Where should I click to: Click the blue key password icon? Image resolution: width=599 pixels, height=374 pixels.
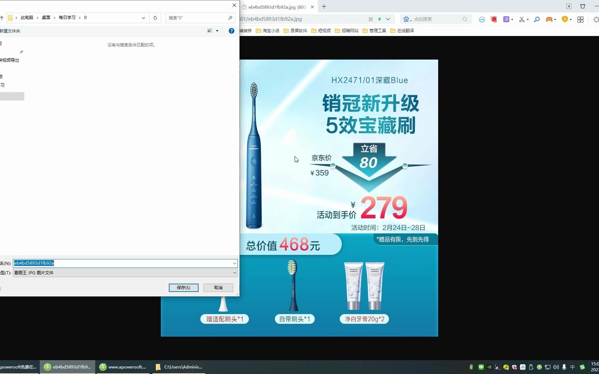pos(537,19)
